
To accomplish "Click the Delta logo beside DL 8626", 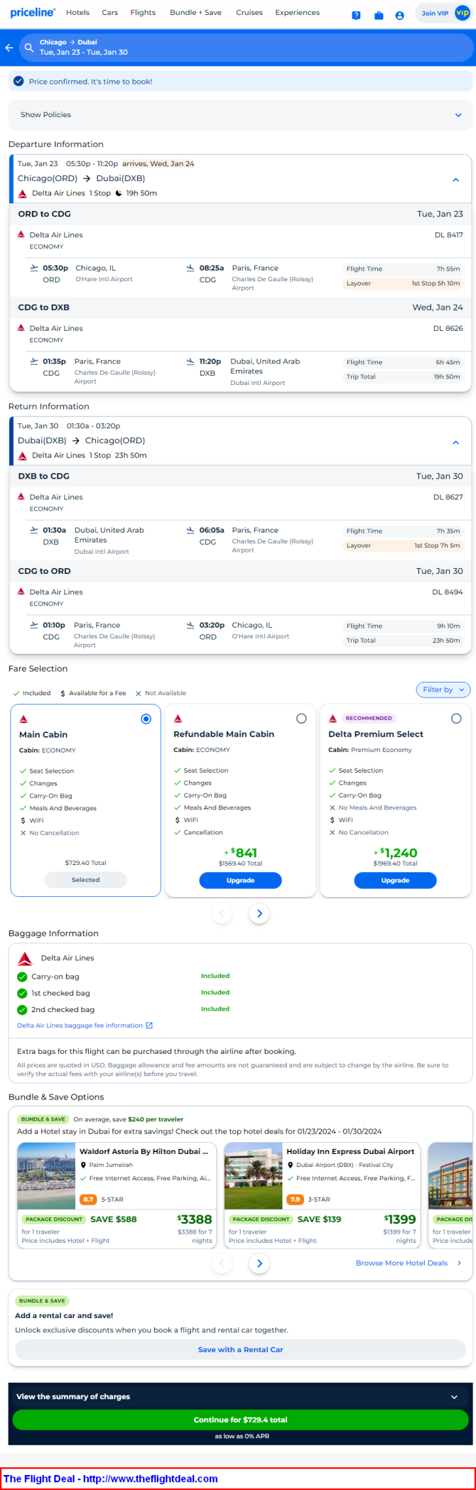I will click(x=21, y=327).
